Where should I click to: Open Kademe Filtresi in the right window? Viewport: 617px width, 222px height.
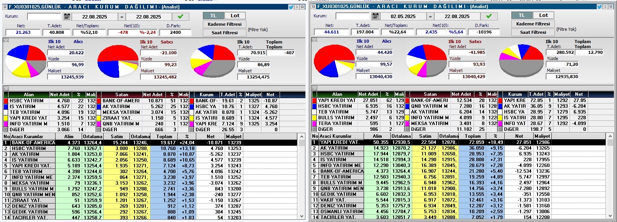533,24
